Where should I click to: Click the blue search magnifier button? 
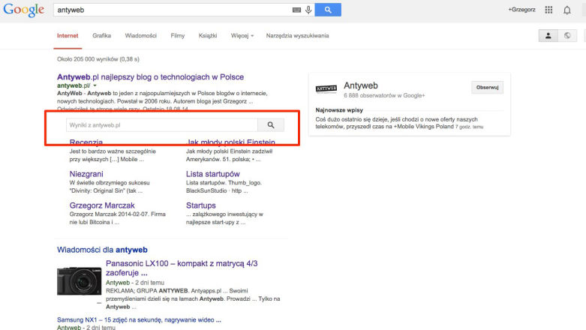(328, 10)
